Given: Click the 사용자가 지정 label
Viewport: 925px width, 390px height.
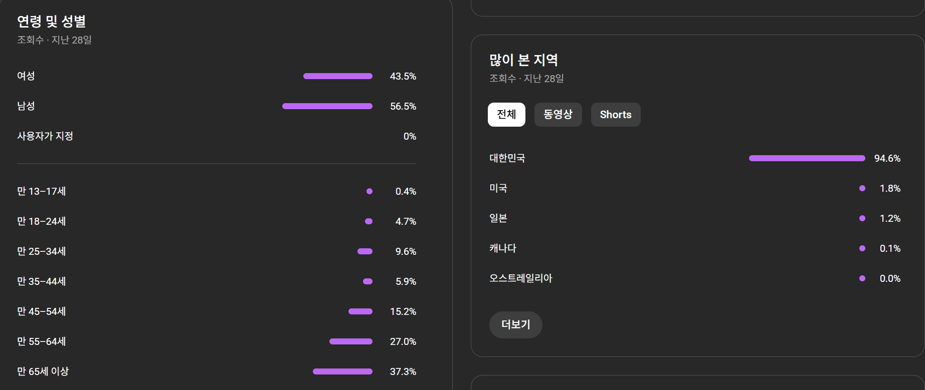Looking at the screenshot, I should click(45, 136).
